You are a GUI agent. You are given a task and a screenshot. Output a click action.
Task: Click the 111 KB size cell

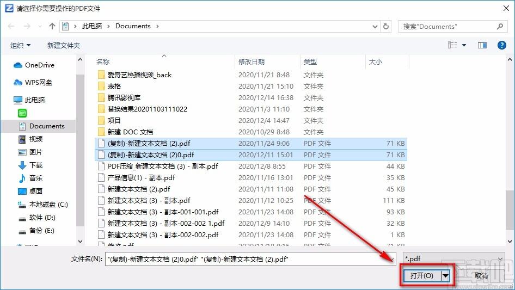394,201
